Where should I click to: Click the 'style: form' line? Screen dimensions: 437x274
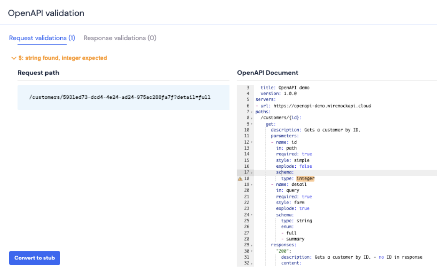[290, 203]
